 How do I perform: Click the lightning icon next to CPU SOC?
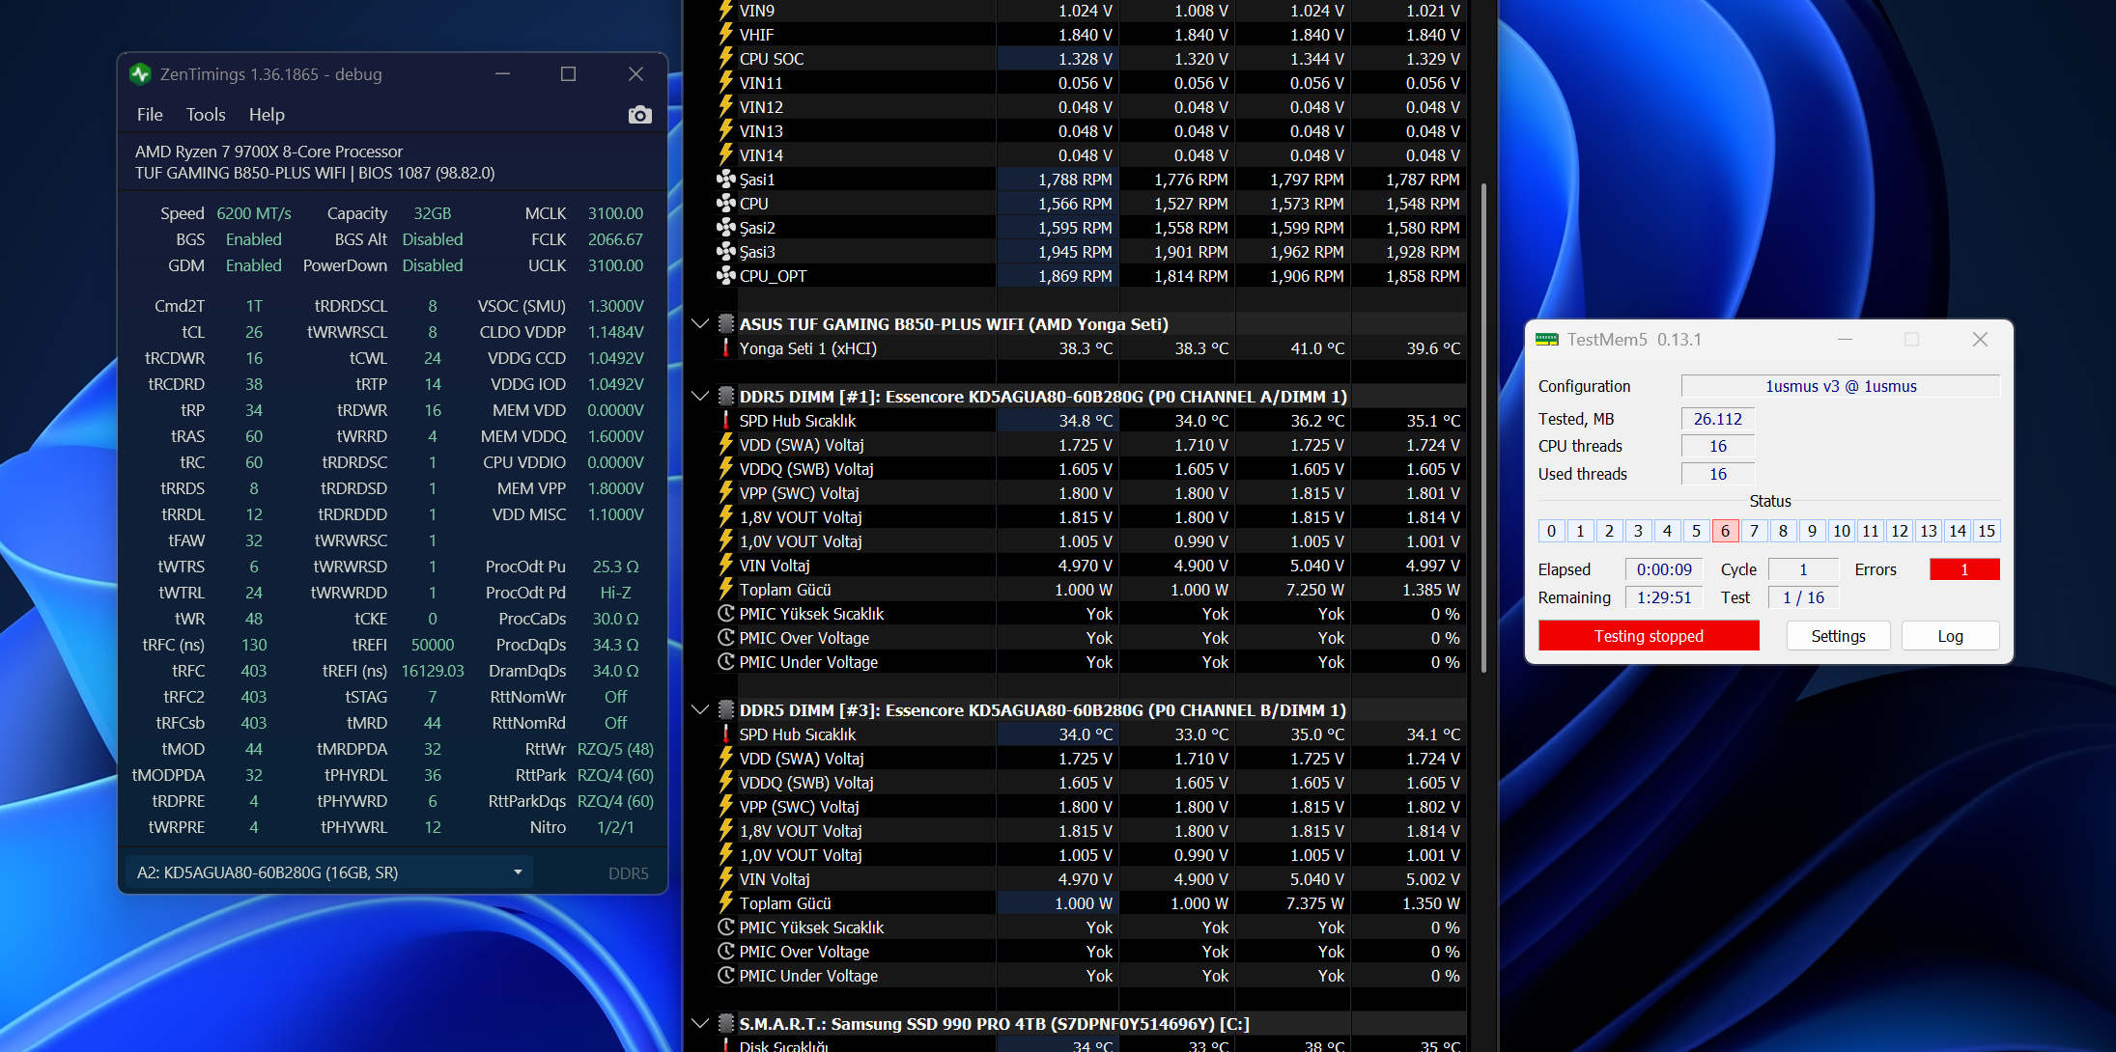(x=726, y=58)
